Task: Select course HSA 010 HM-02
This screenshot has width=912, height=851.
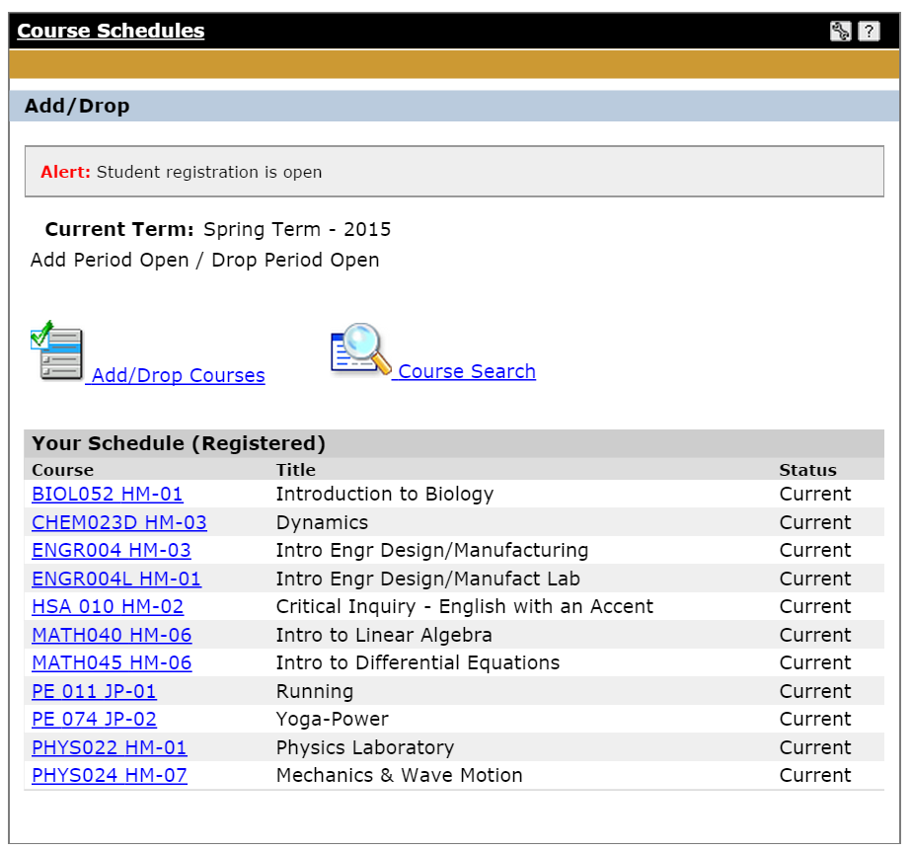Action: pos(108,607)
